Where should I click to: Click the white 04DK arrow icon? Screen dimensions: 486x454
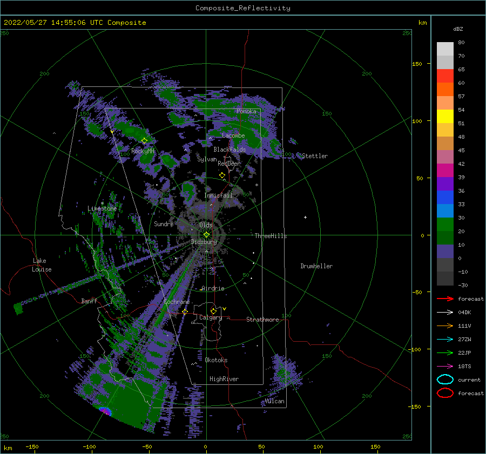445,313
